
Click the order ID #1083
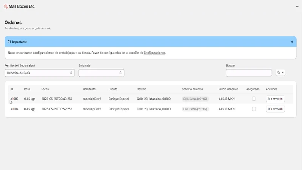pyautogui.click(x=14, y=99)
